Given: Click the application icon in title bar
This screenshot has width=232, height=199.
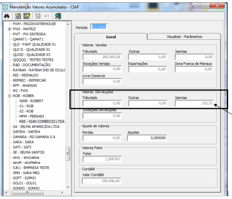Looking at the screenshot, I should (4, 7).
